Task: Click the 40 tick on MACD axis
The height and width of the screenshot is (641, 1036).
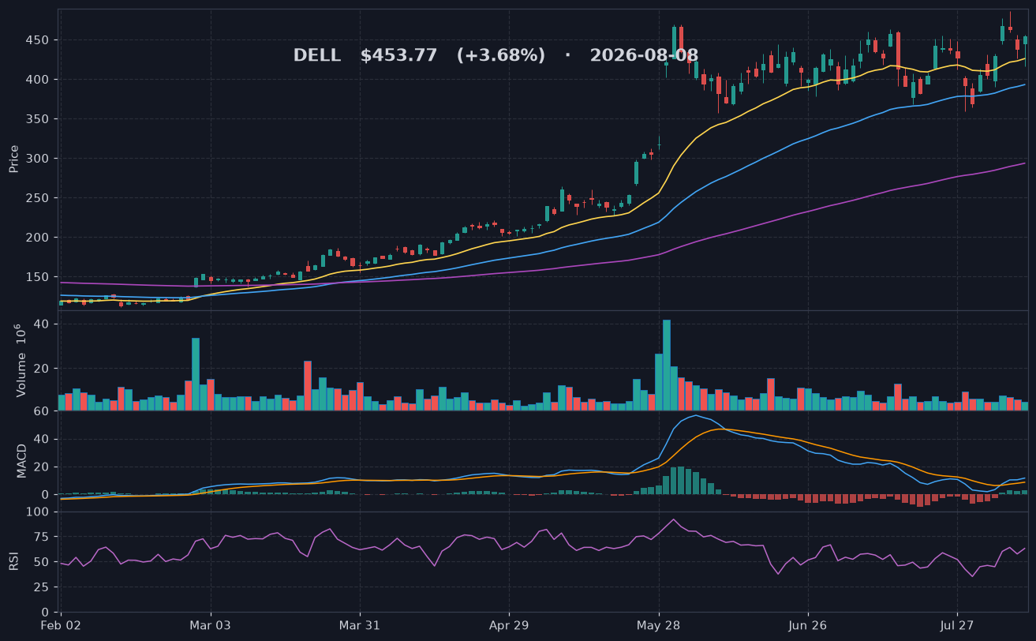Action: pos(42,439)
